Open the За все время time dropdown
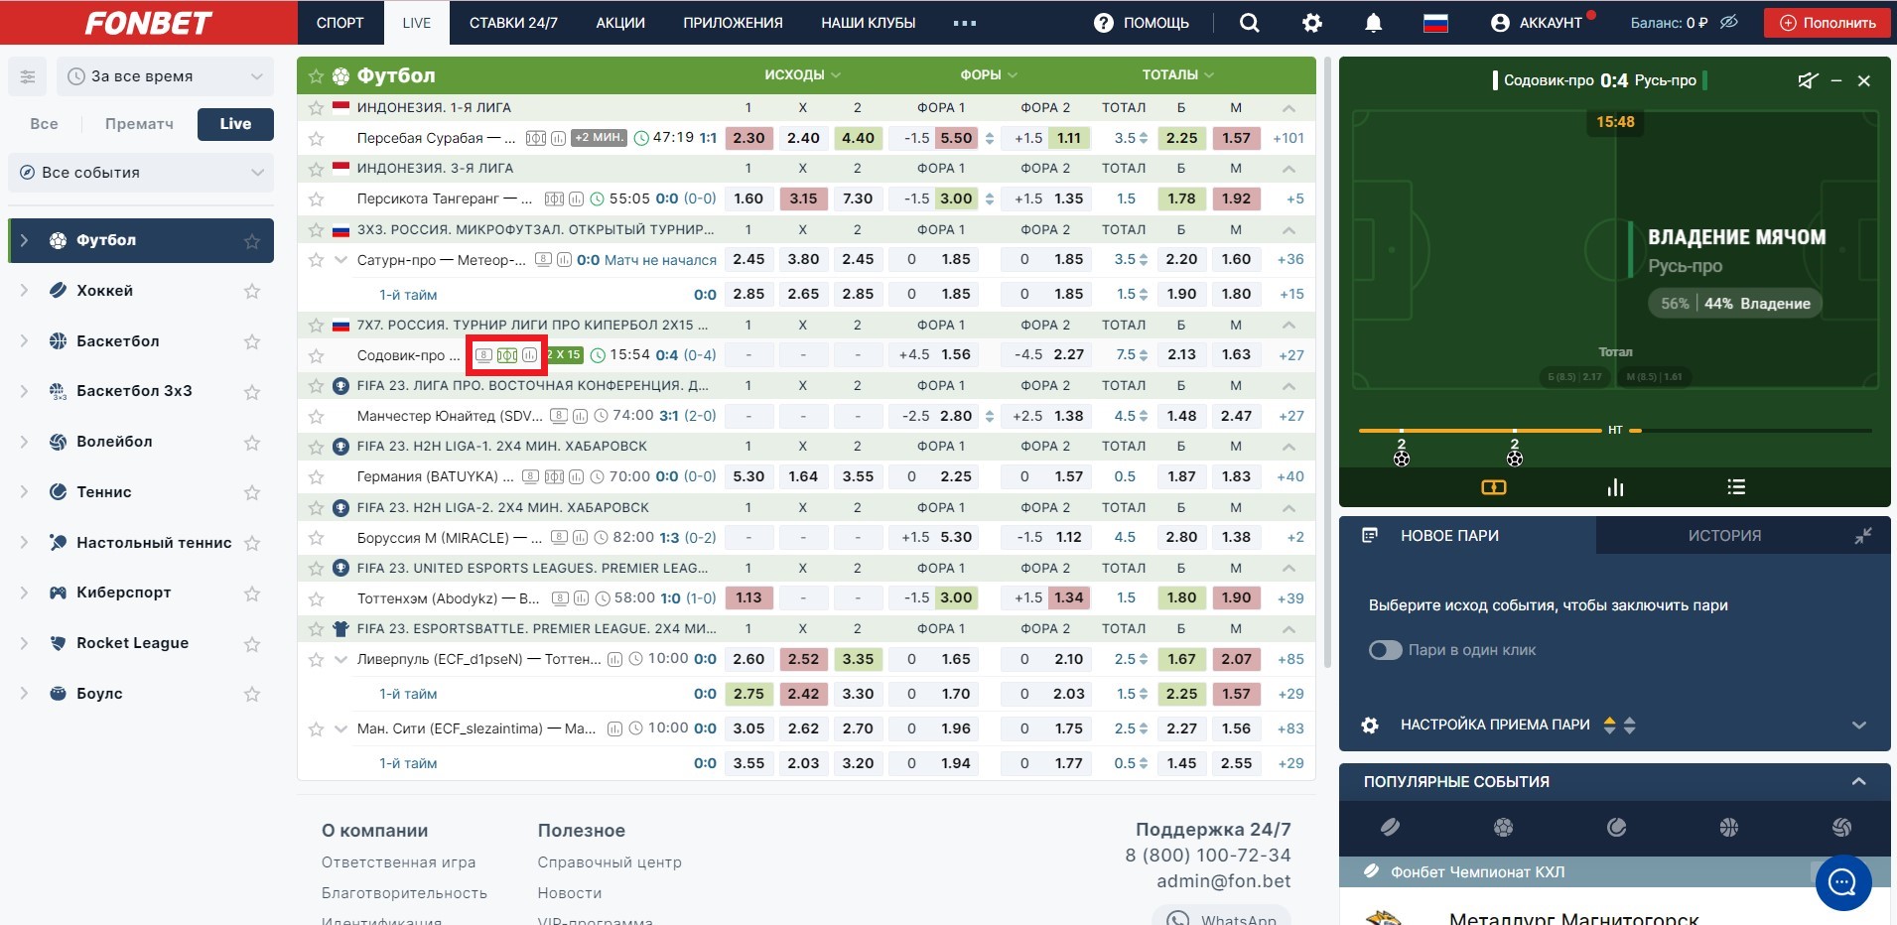The image size is (1897, 925). [x=165, y=76]
